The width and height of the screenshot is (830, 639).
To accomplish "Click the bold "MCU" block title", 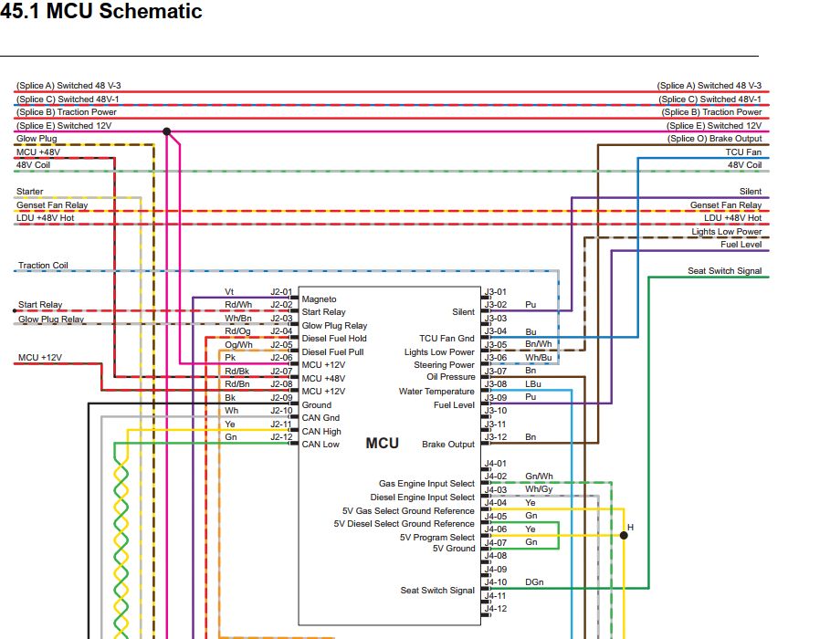I will click(x=383, y=443).
